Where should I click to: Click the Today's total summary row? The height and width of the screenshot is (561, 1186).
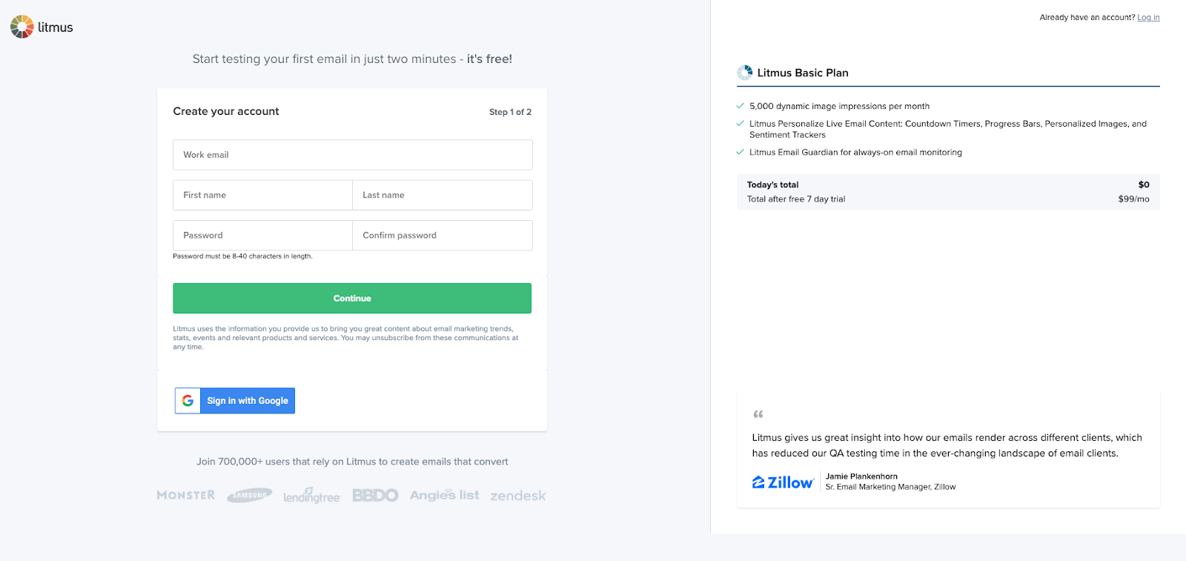tap(947, 191)
